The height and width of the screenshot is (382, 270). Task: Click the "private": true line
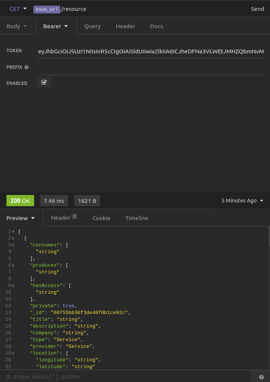point(54,306)
